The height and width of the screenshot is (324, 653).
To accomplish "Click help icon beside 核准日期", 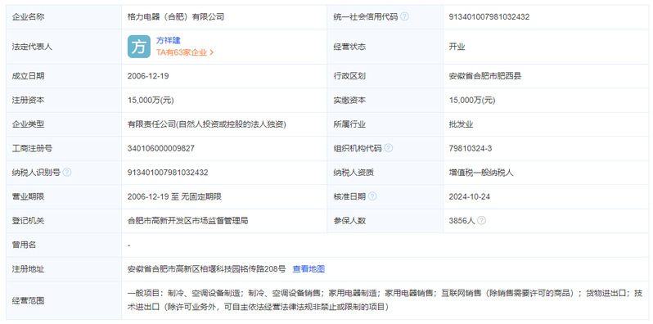I will click(x=372, y=196).
